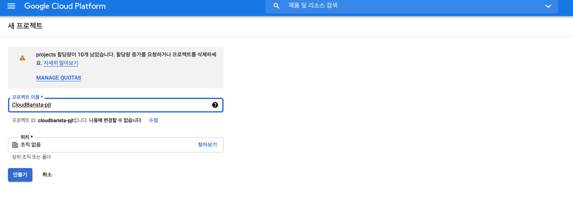Click the quota warning message text
573x198 pixels.
pyautogui.click(x=126, y=55)
